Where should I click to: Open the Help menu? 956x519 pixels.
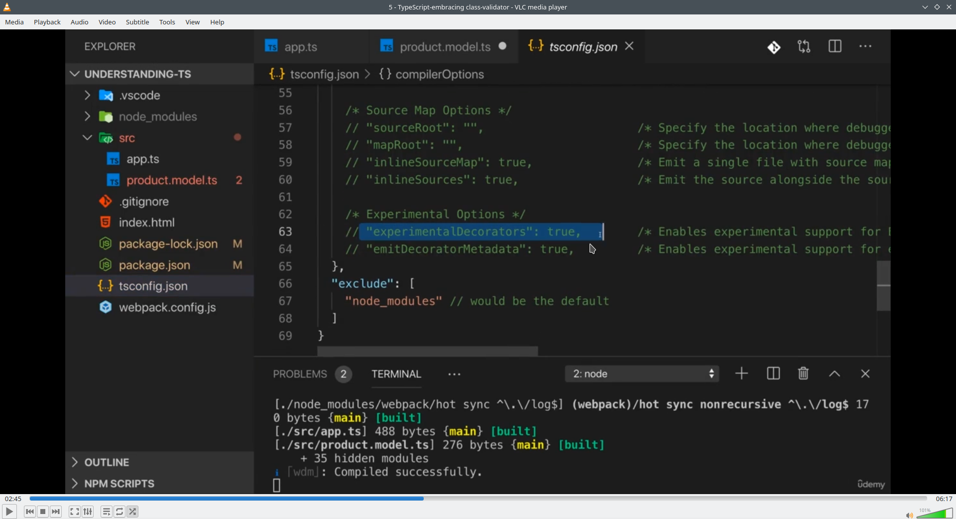pos(218,22)
